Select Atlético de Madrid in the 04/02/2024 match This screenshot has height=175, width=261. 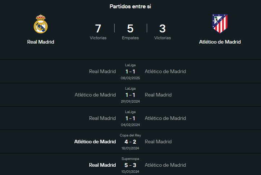point(165,118)
